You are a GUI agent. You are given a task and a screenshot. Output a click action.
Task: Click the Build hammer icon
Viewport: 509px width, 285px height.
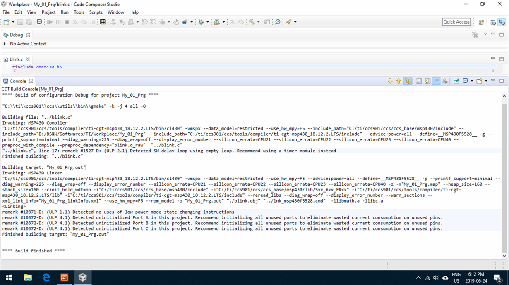click(x=252, y=22)
